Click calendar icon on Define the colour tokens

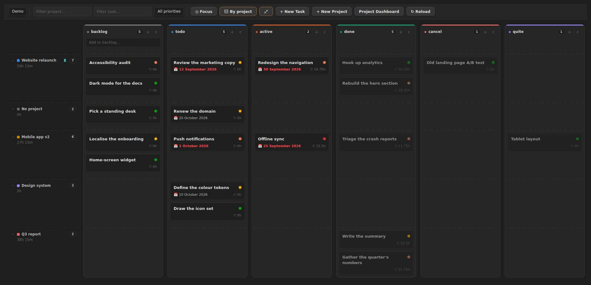click(x=175, y=195)
